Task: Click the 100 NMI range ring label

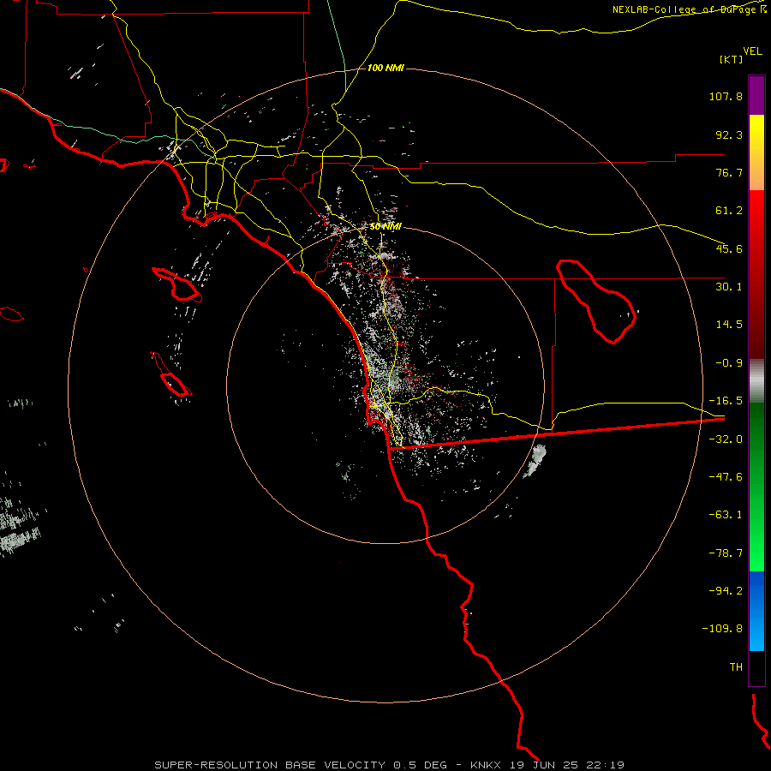Action: click(385, 68)
